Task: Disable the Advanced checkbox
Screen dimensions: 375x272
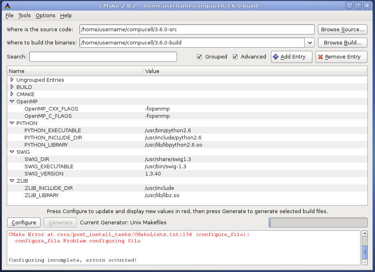Action: point(235,57)
